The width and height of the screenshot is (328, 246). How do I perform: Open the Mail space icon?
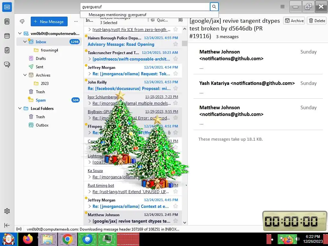click(x=7, y=7)
